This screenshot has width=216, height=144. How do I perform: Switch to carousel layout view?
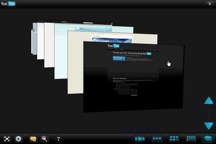pyautogui.click(x=140, y=139)
